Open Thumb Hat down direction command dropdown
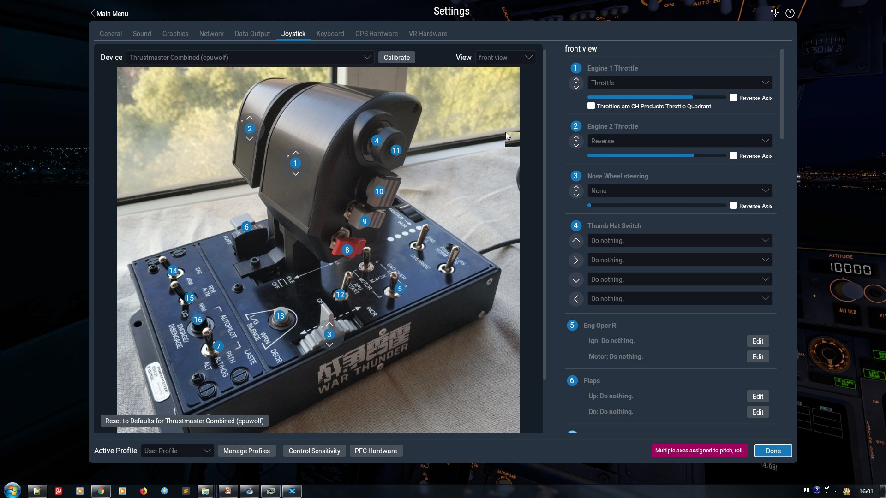 pyautogui.click(x=680, y=279)
